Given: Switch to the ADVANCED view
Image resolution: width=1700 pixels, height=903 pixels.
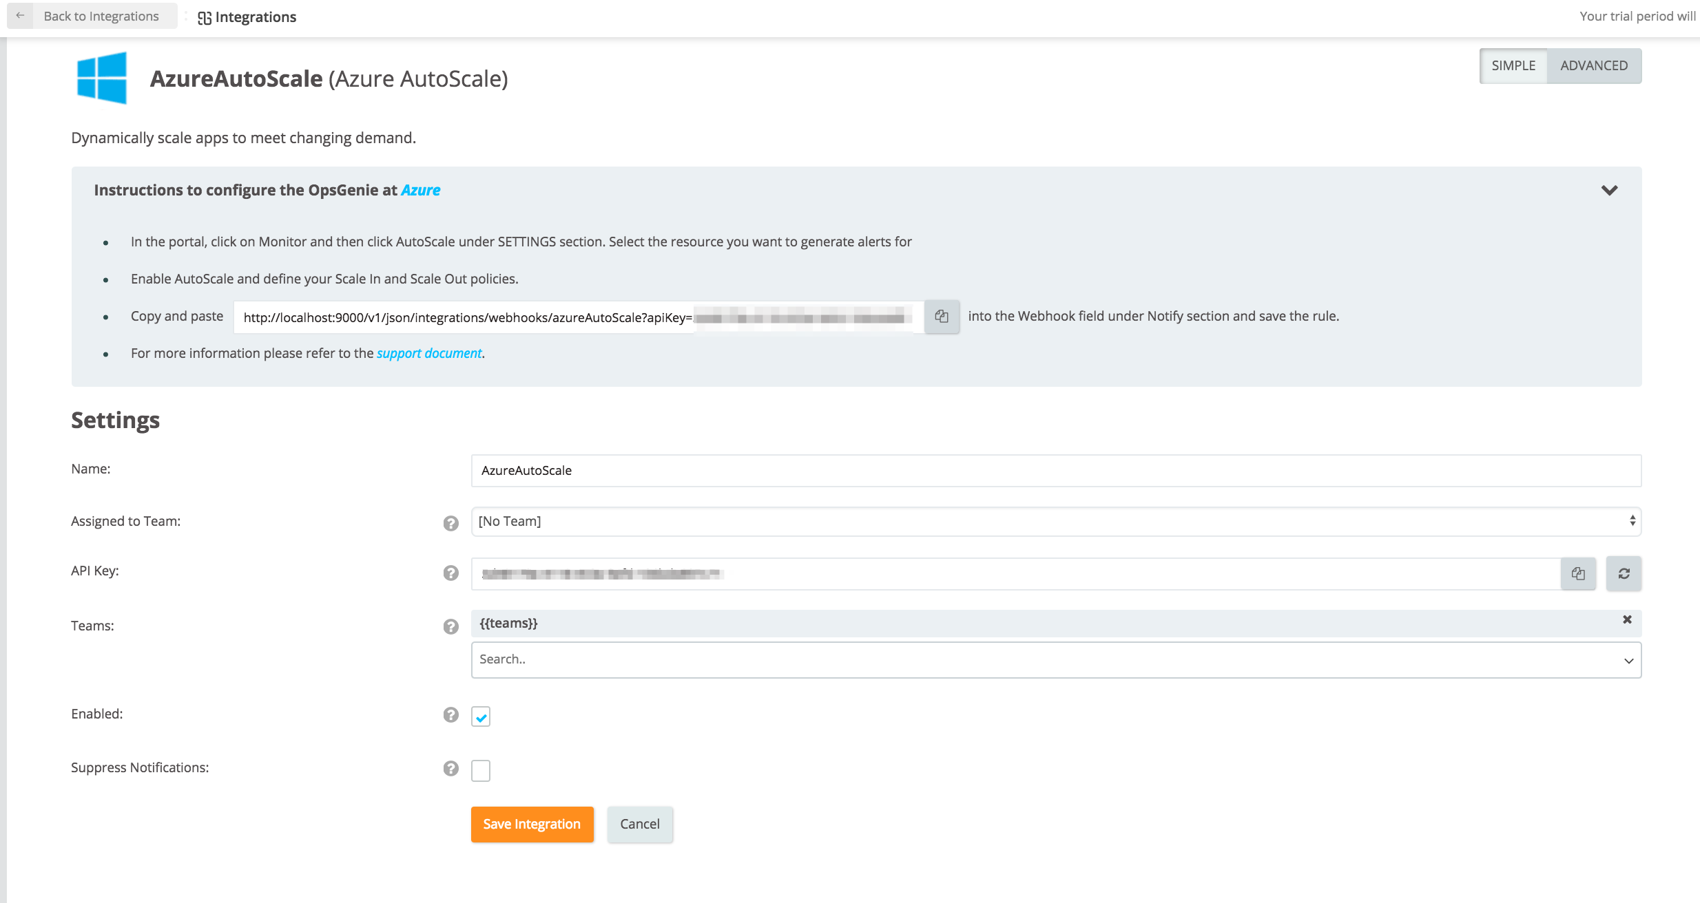Looking at the screenshot, I should pyautogui.click(x=1594, y=66).
